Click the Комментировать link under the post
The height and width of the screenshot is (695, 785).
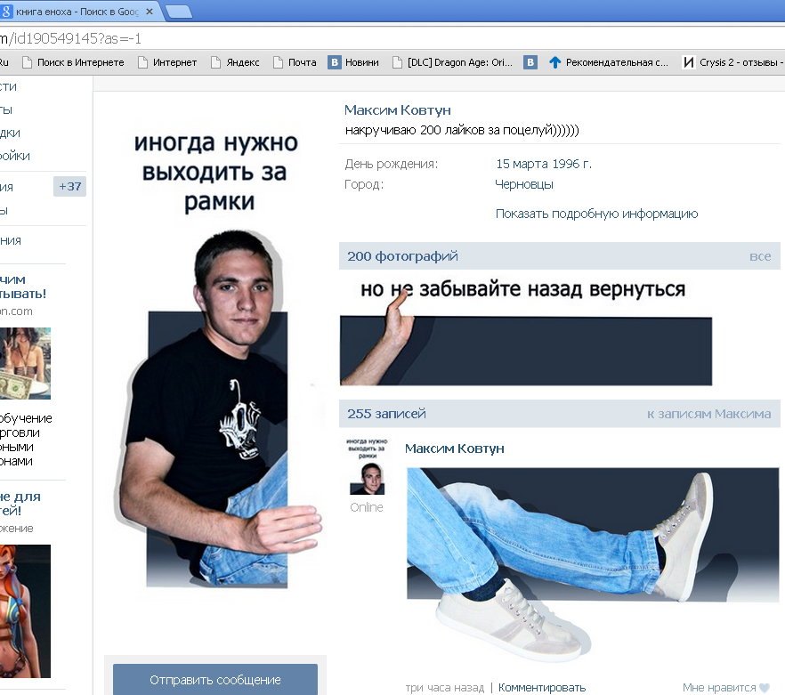pos(542,687)
